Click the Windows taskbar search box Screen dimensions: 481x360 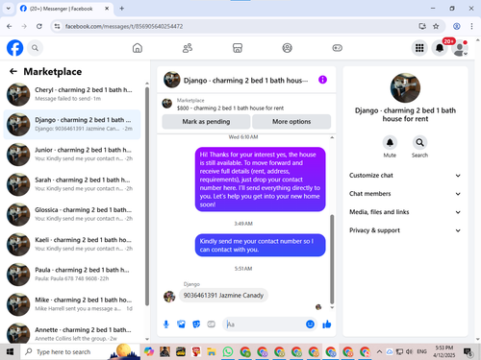(80, 352)
